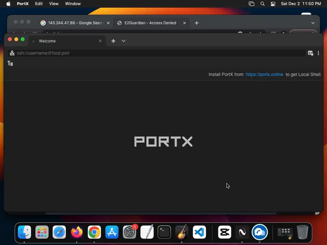Expand the PortX tab list chevron

[x=124, y=41]
